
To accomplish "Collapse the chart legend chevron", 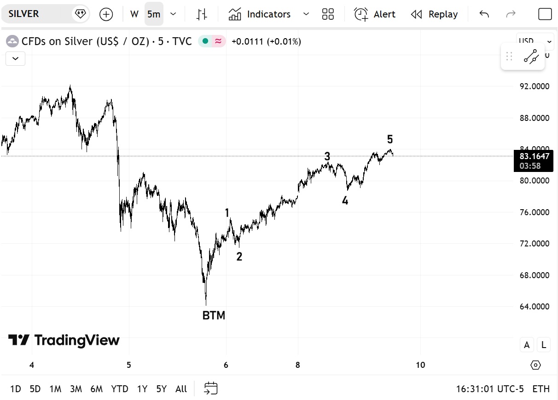I will tap(16, 58).
